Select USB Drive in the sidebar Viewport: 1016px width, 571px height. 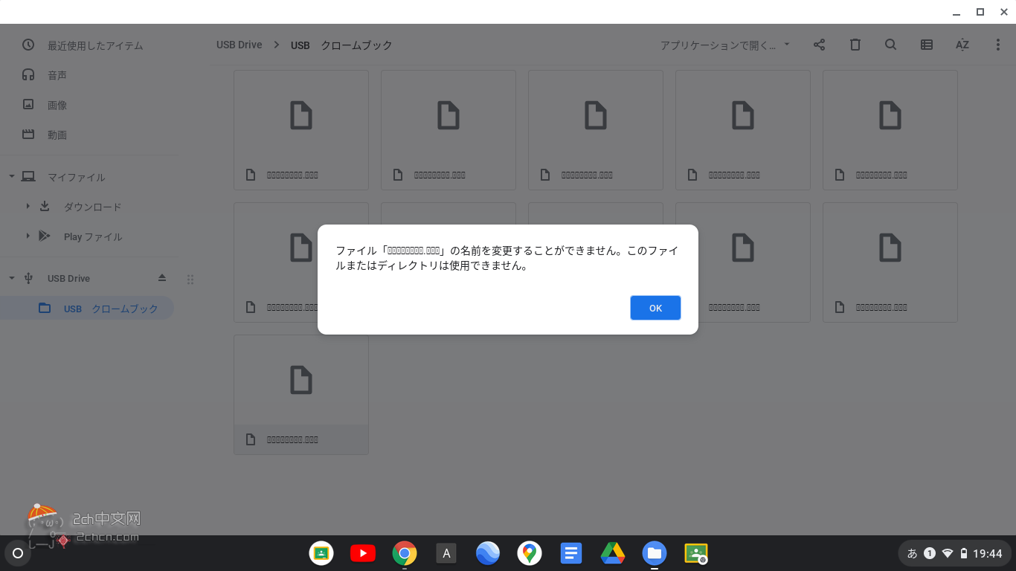pos(68,278)
